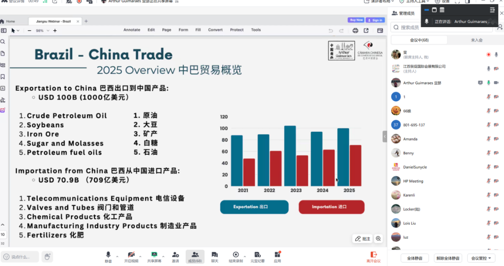Open the Protect menu
504x266 pixels.
tap(237, 30)
